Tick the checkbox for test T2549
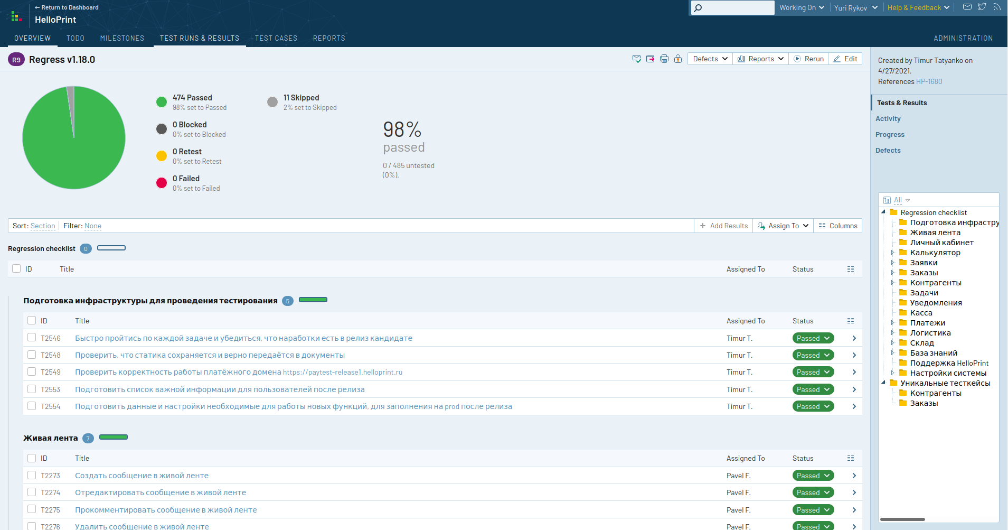 click(x=32, y=371)
